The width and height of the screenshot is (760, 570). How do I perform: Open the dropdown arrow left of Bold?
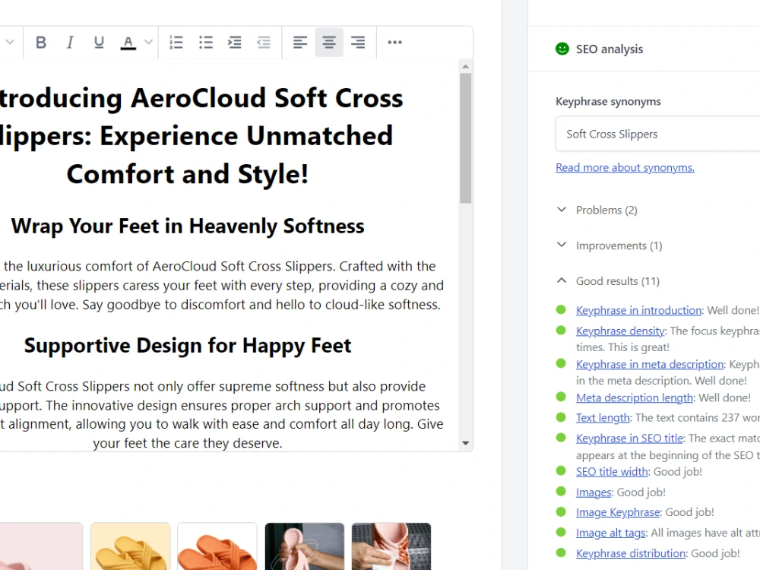click(10, 42)
